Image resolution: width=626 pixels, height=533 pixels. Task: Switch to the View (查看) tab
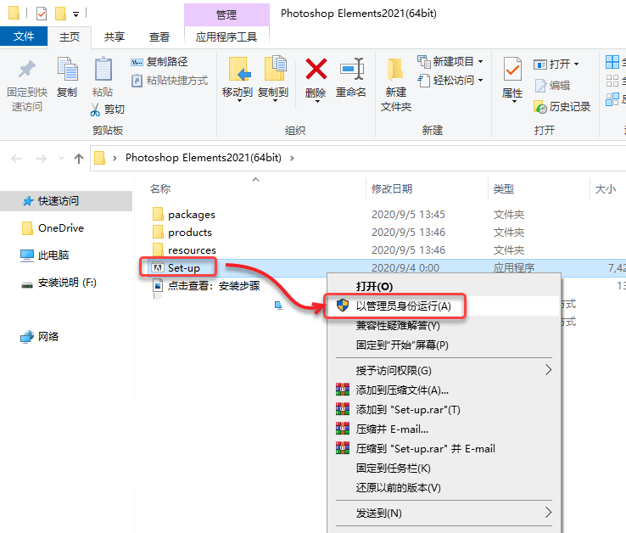pyautogui.click(x=159, y=37)
